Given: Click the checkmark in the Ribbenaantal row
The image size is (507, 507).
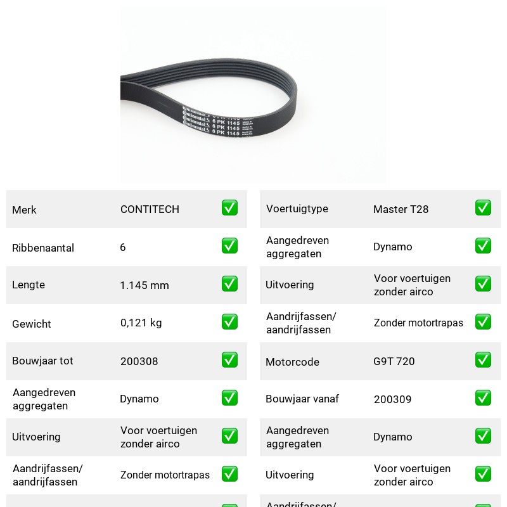Looking at the screenshot, I should [x=229, y=246].
